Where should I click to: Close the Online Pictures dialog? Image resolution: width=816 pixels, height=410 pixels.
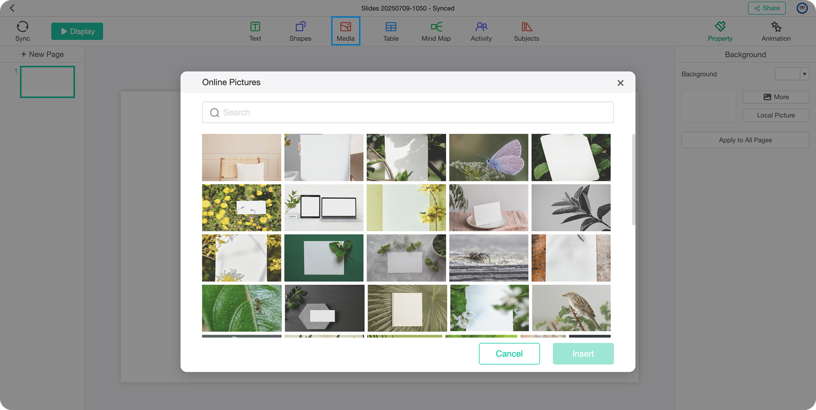point(620,83)
